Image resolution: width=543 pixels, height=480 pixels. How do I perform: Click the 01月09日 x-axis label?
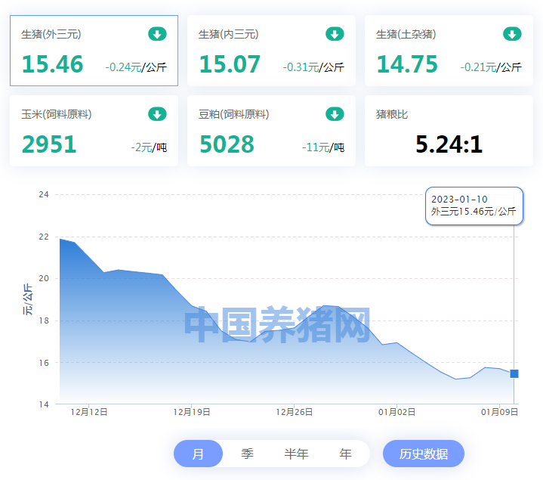[x=499, y=412]
